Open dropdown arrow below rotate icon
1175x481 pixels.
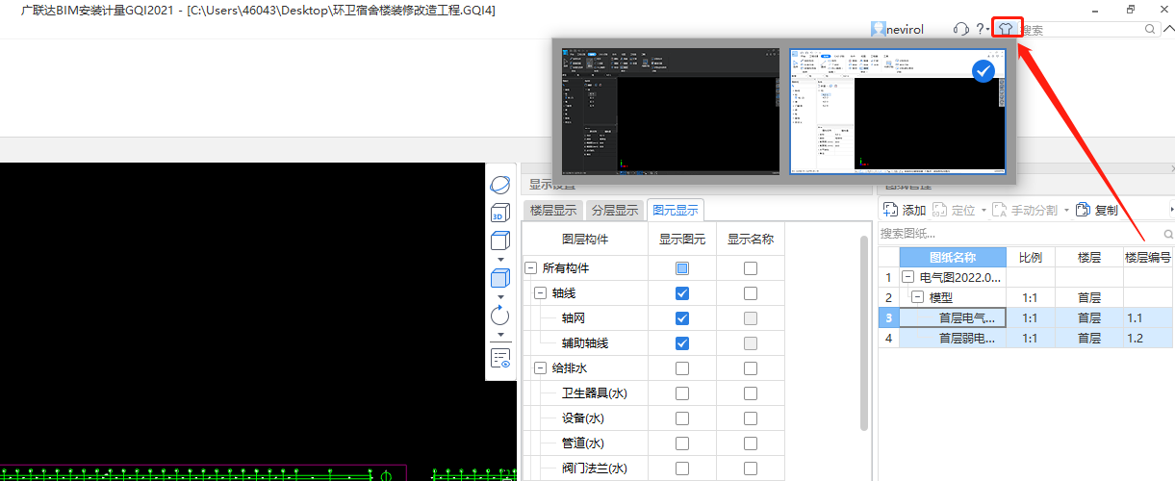click(500, 334)
